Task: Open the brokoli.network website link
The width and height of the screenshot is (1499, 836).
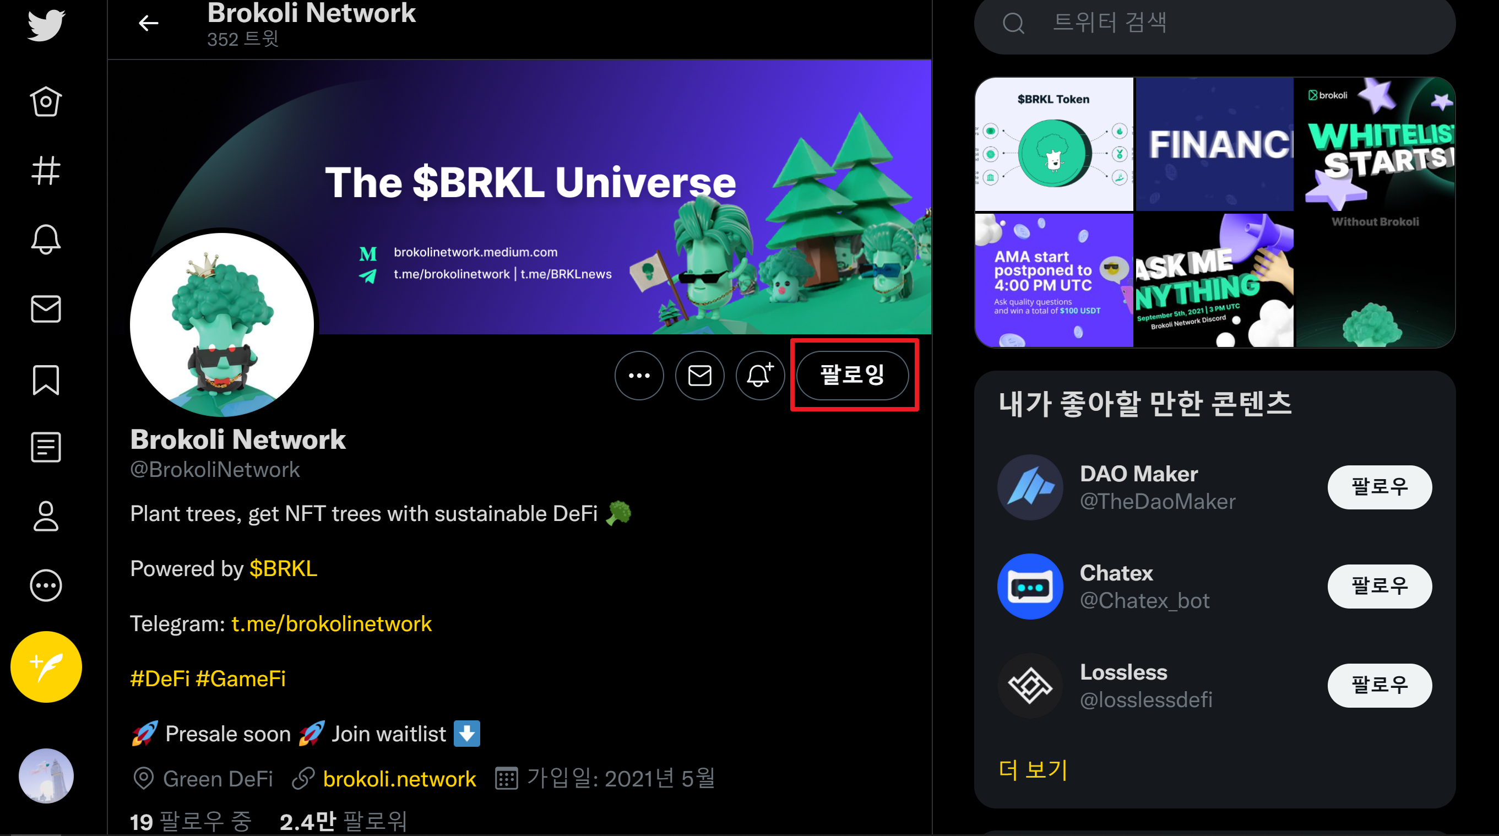Action: click(399, 778)
